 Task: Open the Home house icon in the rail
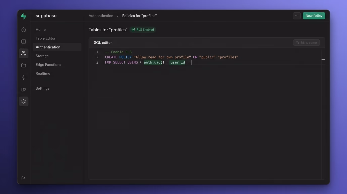tap(23, 29)
